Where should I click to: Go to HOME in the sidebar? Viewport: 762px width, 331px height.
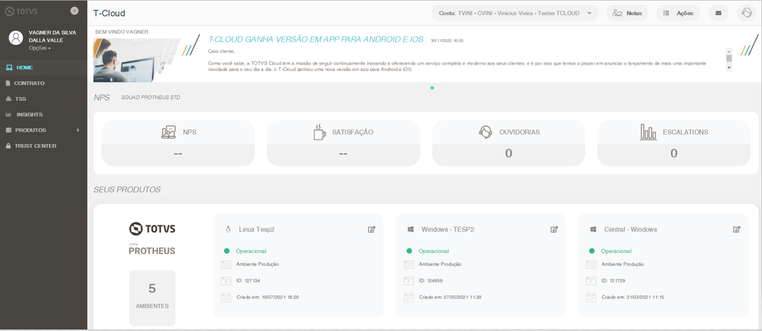click(43, 67)
